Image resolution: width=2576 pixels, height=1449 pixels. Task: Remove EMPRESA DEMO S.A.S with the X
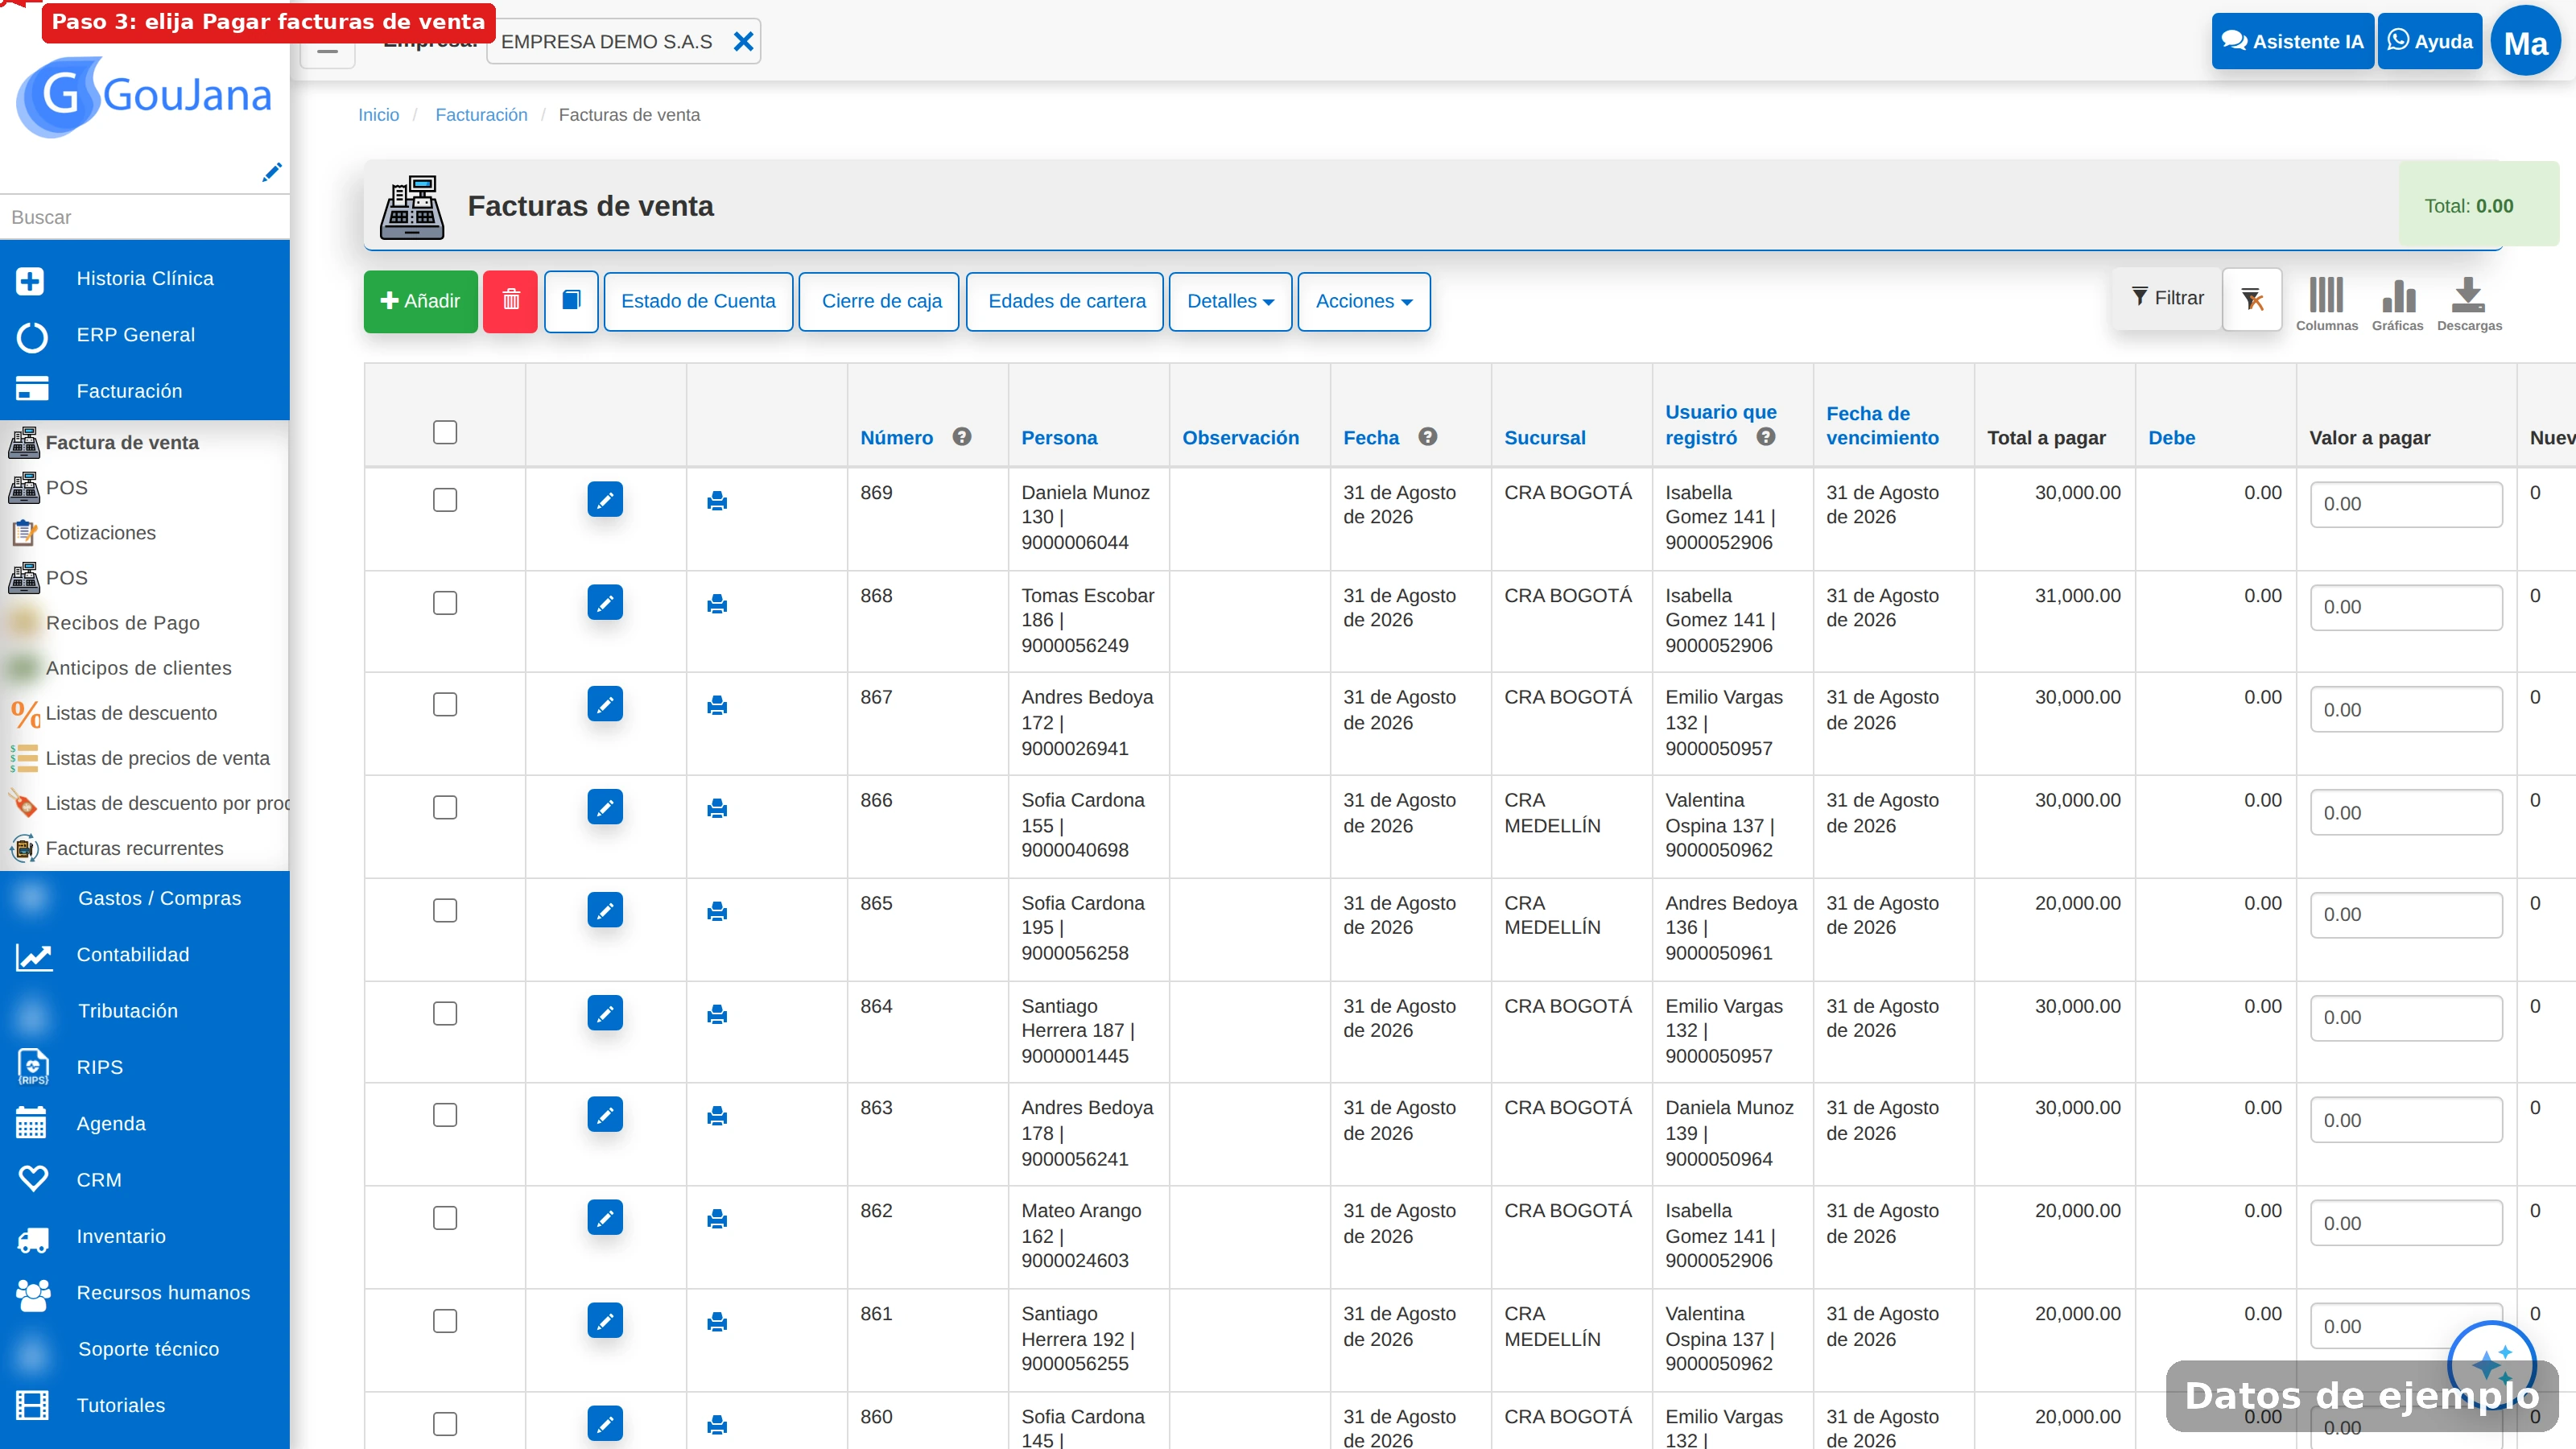pos(743,41)
